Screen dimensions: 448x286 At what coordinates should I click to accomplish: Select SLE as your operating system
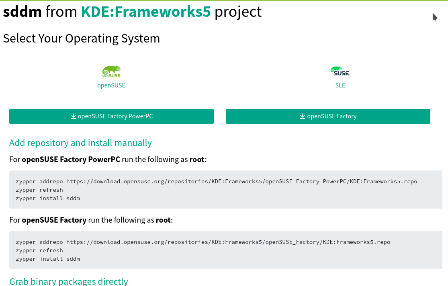pyautogui.click(x=340, y=85)
